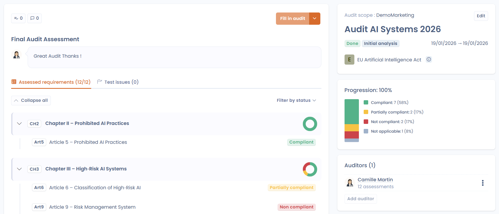Open the three-dot menu for Camille Martin
This screenshot has height=214, width=499.
[x=483, y=183]
